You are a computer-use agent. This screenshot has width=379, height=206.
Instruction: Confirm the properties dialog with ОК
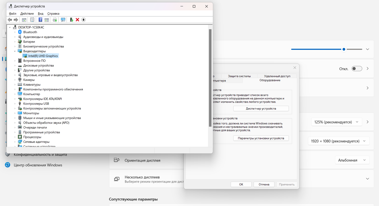[241, 185]
